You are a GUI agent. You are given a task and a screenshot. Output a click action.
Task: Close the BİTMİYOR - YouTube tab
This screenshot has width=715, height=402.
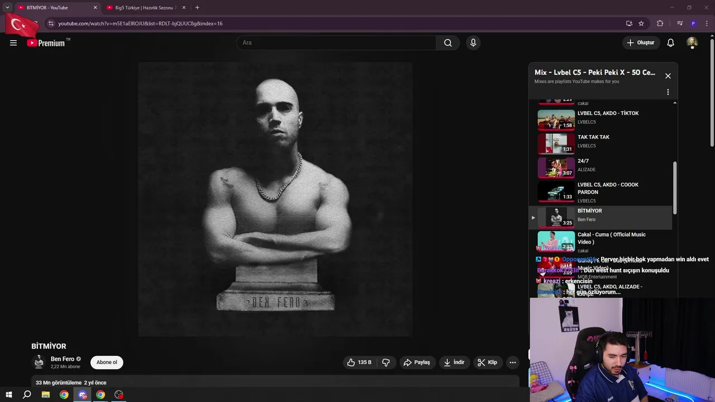[95, 8]
